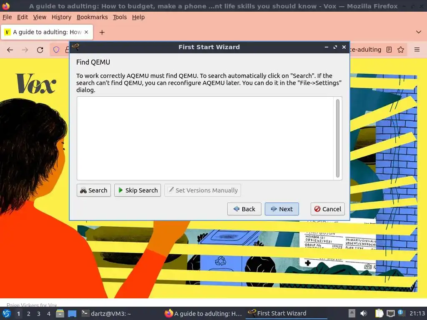Image resolution: width=427 pixels, height=320 pixels.
Task: Open the clipboard tray icon
Action: coord(379,313)
